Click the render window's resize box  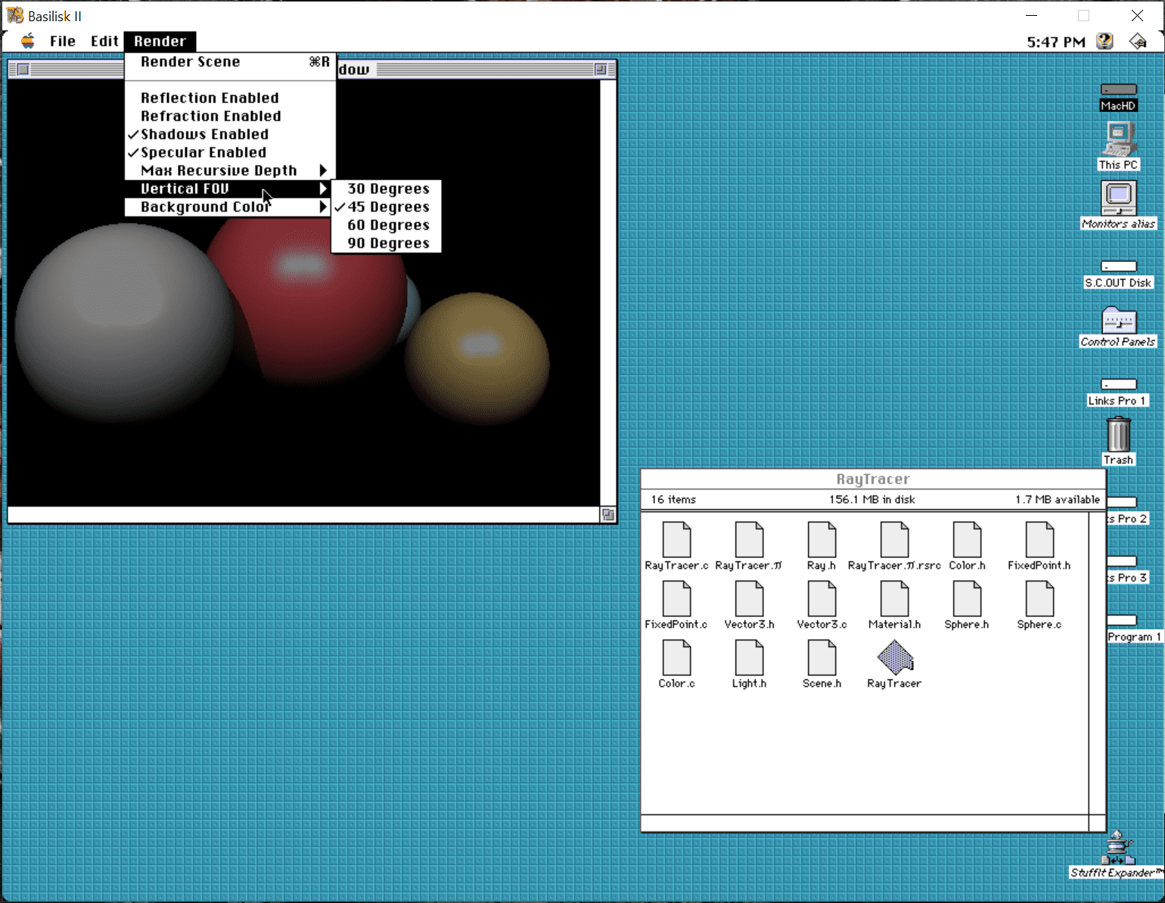608,515
